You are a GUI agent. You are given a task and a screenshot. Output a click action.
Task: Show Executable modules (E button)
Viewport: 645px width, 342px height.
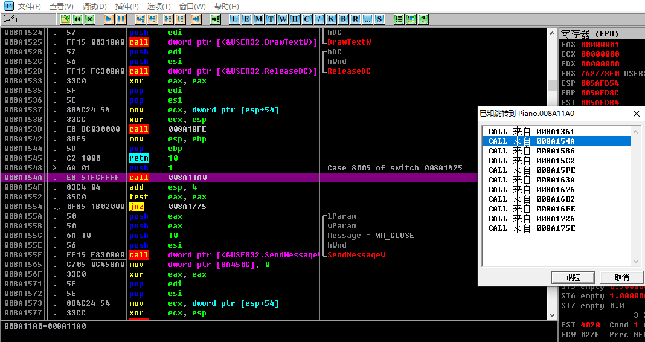246,19
